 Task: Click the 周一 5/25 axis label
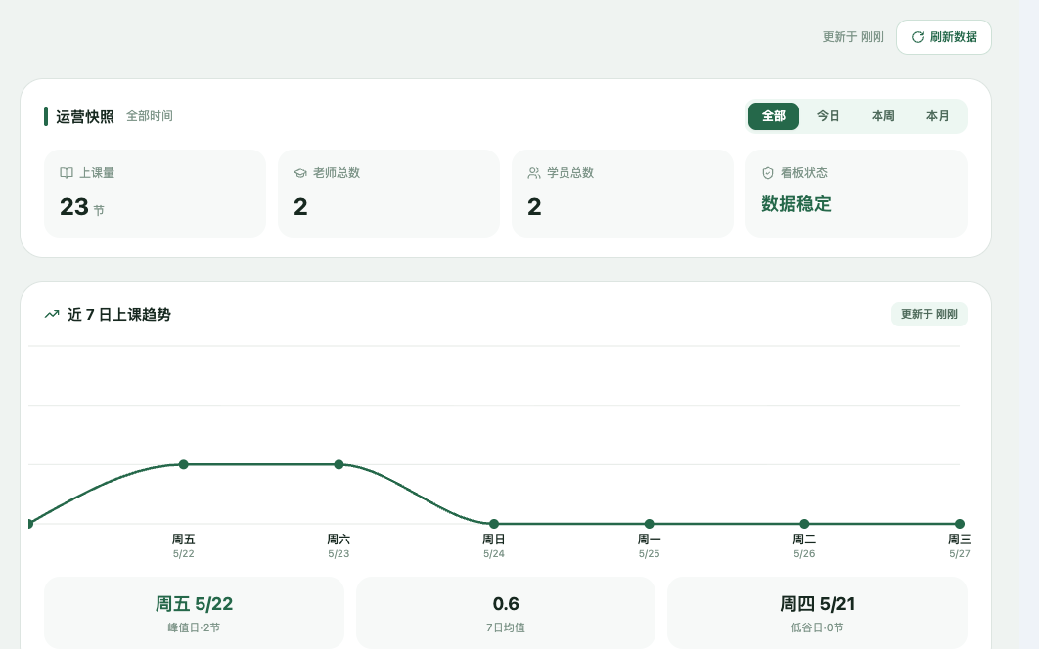click(650, 545)
